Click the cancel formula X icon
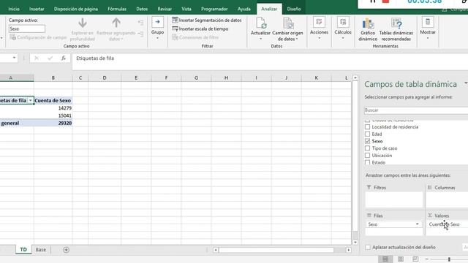Image resolution: width=468 pixels, height=263 pixels. (37, 58)
